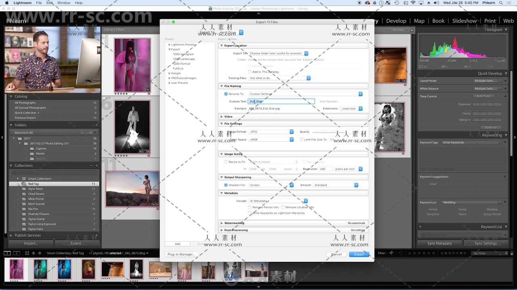The image size is (517, 290).
Task: Check Write Keywords as Lightroom Hierarchy
Action: [x=250, y=213]
